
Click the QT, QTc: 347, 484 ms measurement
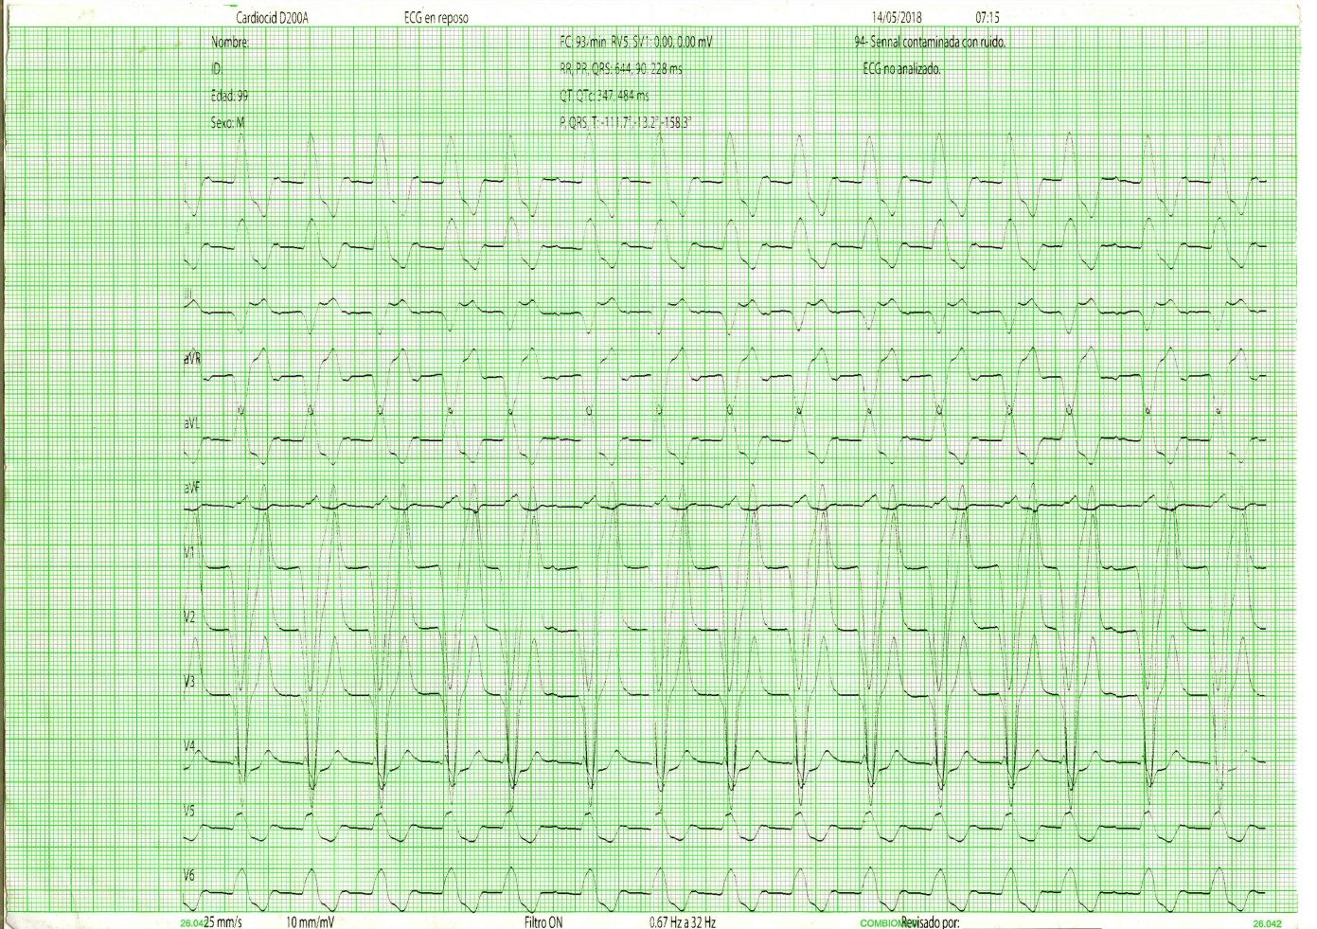(604, 95)
